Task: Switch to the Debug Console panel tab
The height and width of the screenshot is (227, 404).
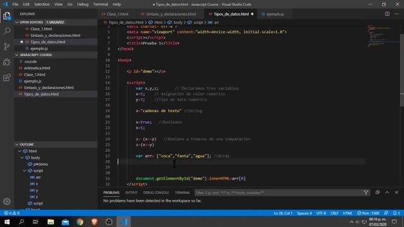Action: pyautogui.click(x=156, y=192)
